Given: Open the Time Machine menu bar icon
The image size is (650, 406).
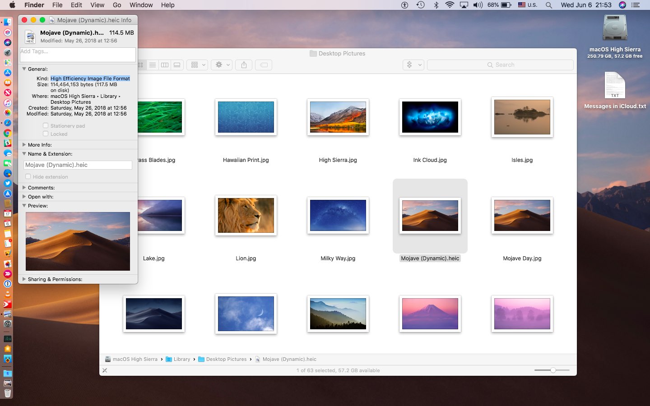Looking at the screenshot, I should tap(420, 5).
